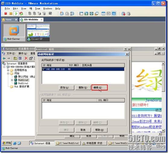168x153 pixels.
Task: Expand the WebSite2 tree node
Action: click(x=12, y=80)
